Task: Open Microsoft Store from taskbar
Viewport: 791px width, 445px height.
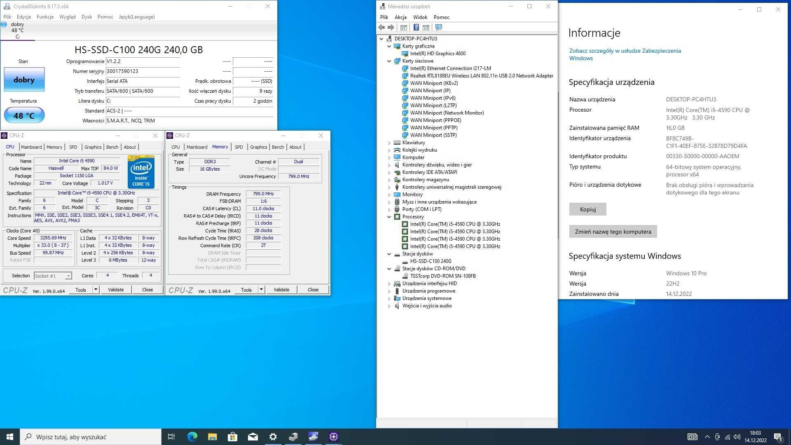Action: coord(232,437)
